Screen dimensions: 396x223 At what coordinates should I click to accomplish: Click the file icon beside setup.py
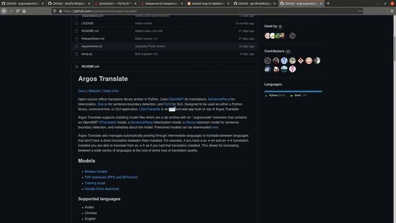click(x=77, y=54)
